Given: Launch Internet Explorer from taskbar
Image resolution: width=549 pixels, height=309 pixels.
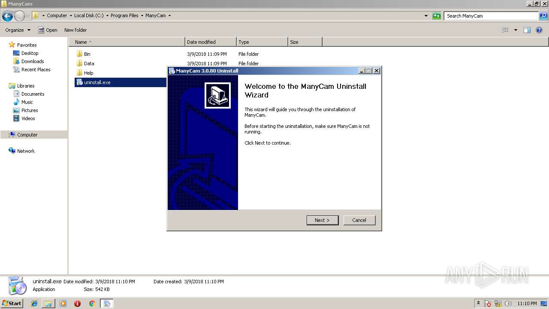Looking at the screenshot, I should (35, 303).
